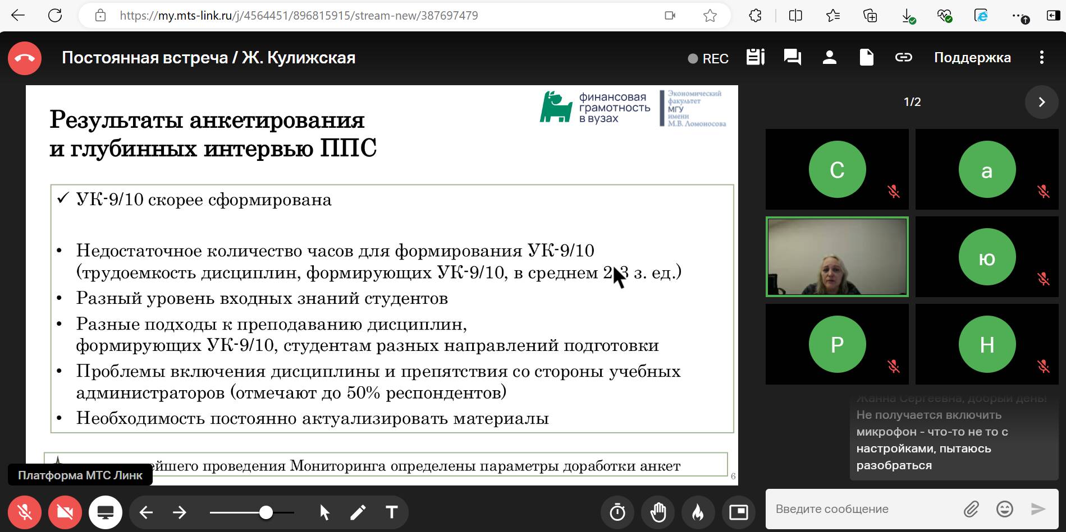Select participant tile with letter ю
This screenshot has width=1066, height=532.
[987, 257]
